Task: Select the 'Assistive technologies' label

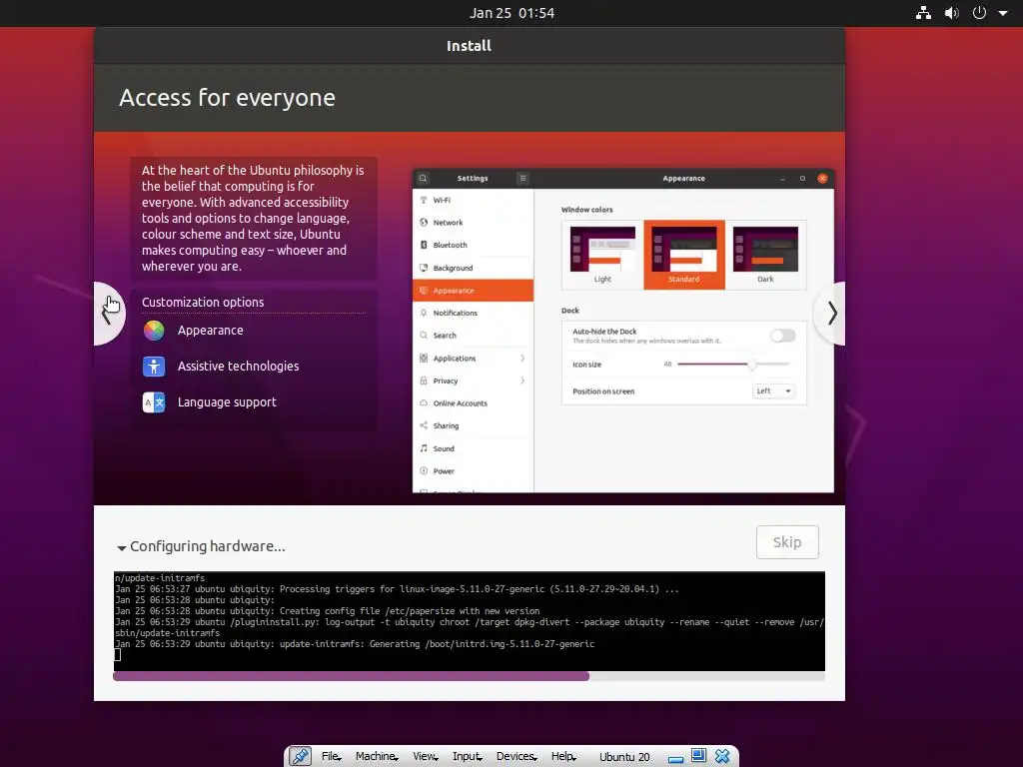Action: tap(238, 367)
